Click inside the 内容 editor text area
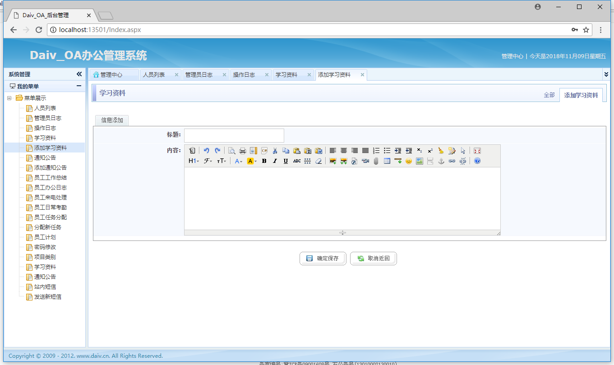The width and height of the screenshot is (614, 365). click(x=342, y=199)
